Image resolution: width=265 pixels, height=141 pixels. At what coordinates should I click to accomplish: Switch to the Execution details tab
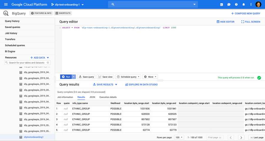[x=108, y=97]
